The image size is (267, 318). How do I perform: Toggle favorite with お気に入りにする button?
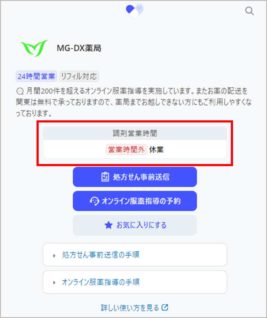point(135,225)
